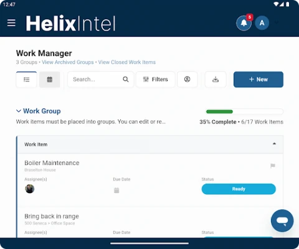Screen dimensions: 299x249
Task: Change the Ready status of Boiler Maintenance
Action: [x=239, y=189]
